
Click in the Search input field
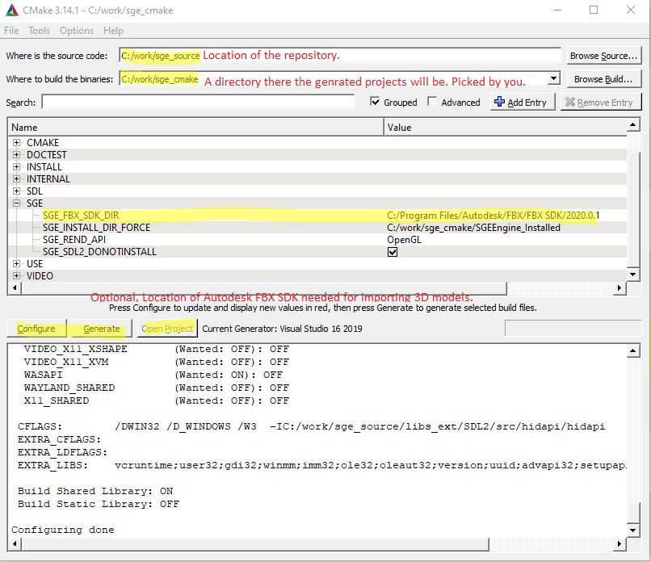[198, 102]
